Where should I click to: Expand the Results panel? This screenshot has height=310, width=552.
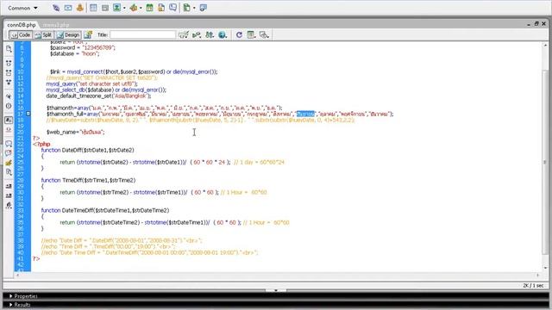[19, 305]
